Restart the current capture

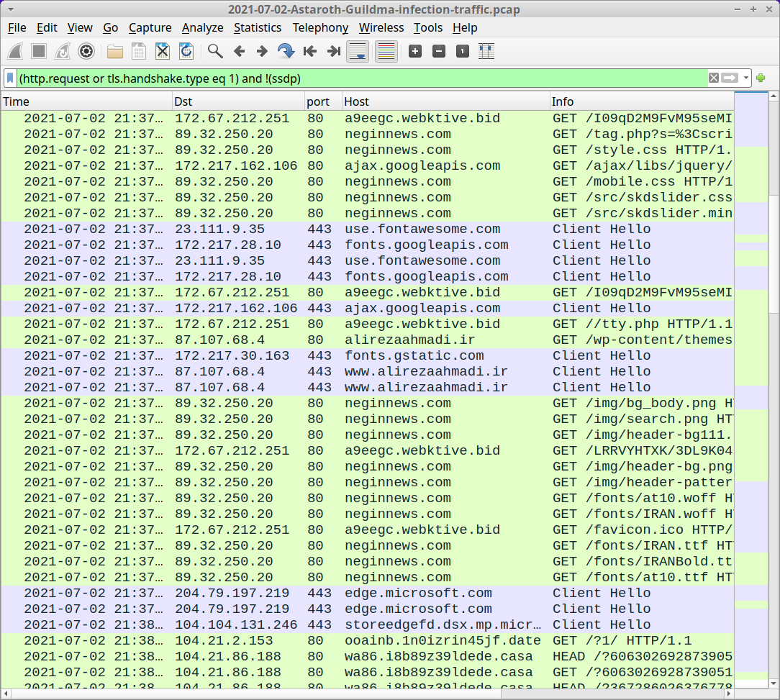click(x=63, y=51)
